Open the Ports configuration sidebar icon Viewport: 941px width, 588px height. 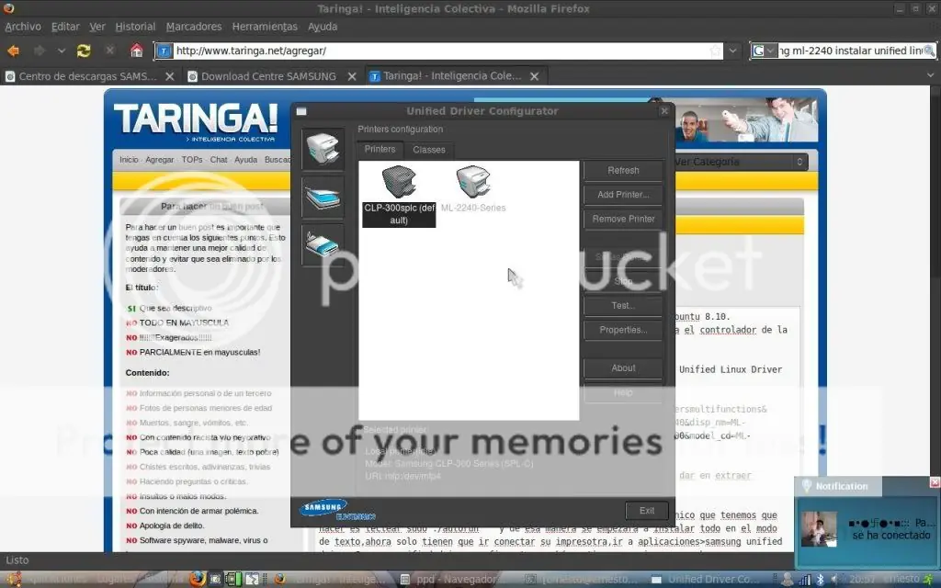tap(323, 244)
